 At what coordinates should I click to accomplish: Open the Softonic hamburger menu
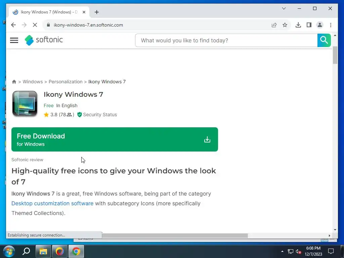(x=14, y=40)
